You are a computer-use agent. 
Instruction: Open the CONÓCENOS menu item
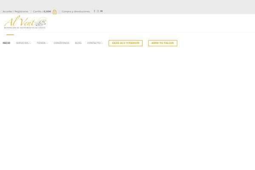coord(62,43)
